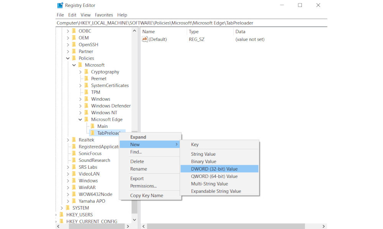Screen dimensions: 383x229
Task: Open the View menu
Action: [x=85, y=15]
